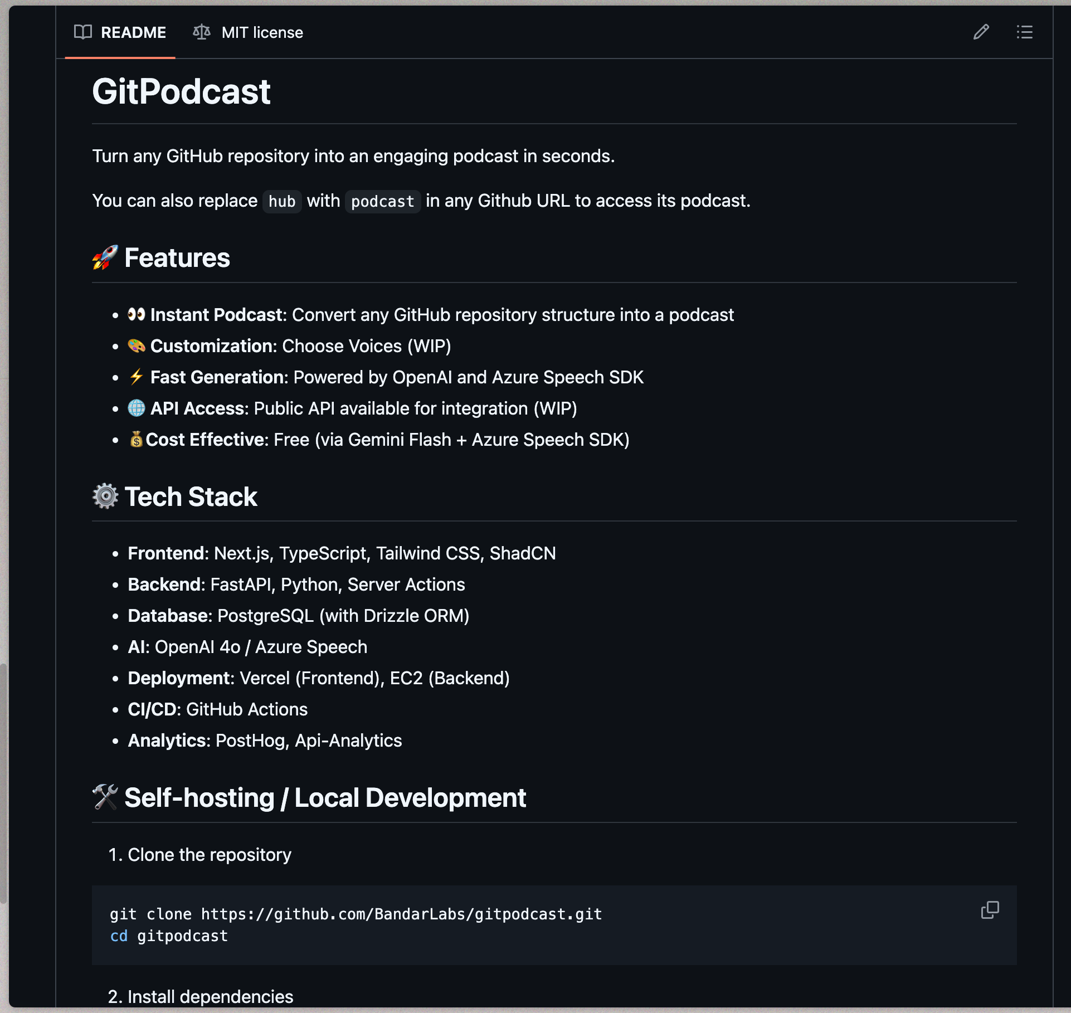Click 'API Access' bold label
Image resolution: width=1071 pixels, height=1013 pixels.
click(197, 408)
